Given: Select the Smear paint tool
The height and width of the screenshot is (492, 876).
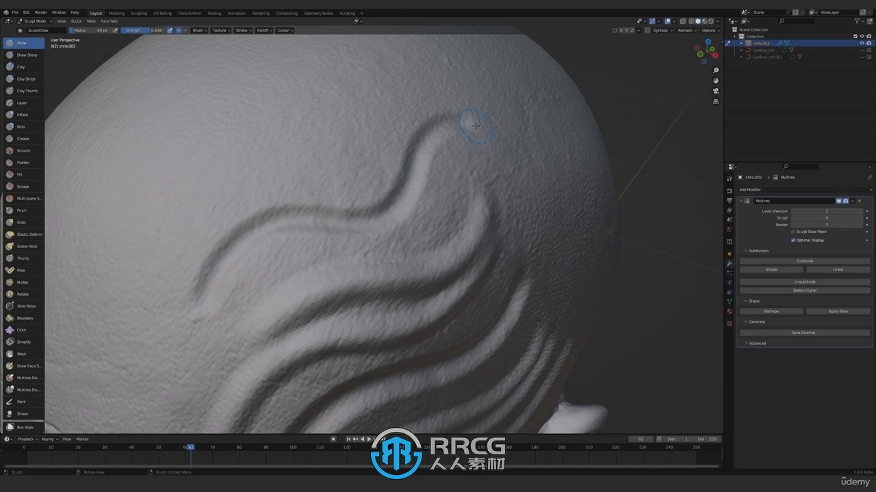Looking at the screenshot, I should point(24,413).
